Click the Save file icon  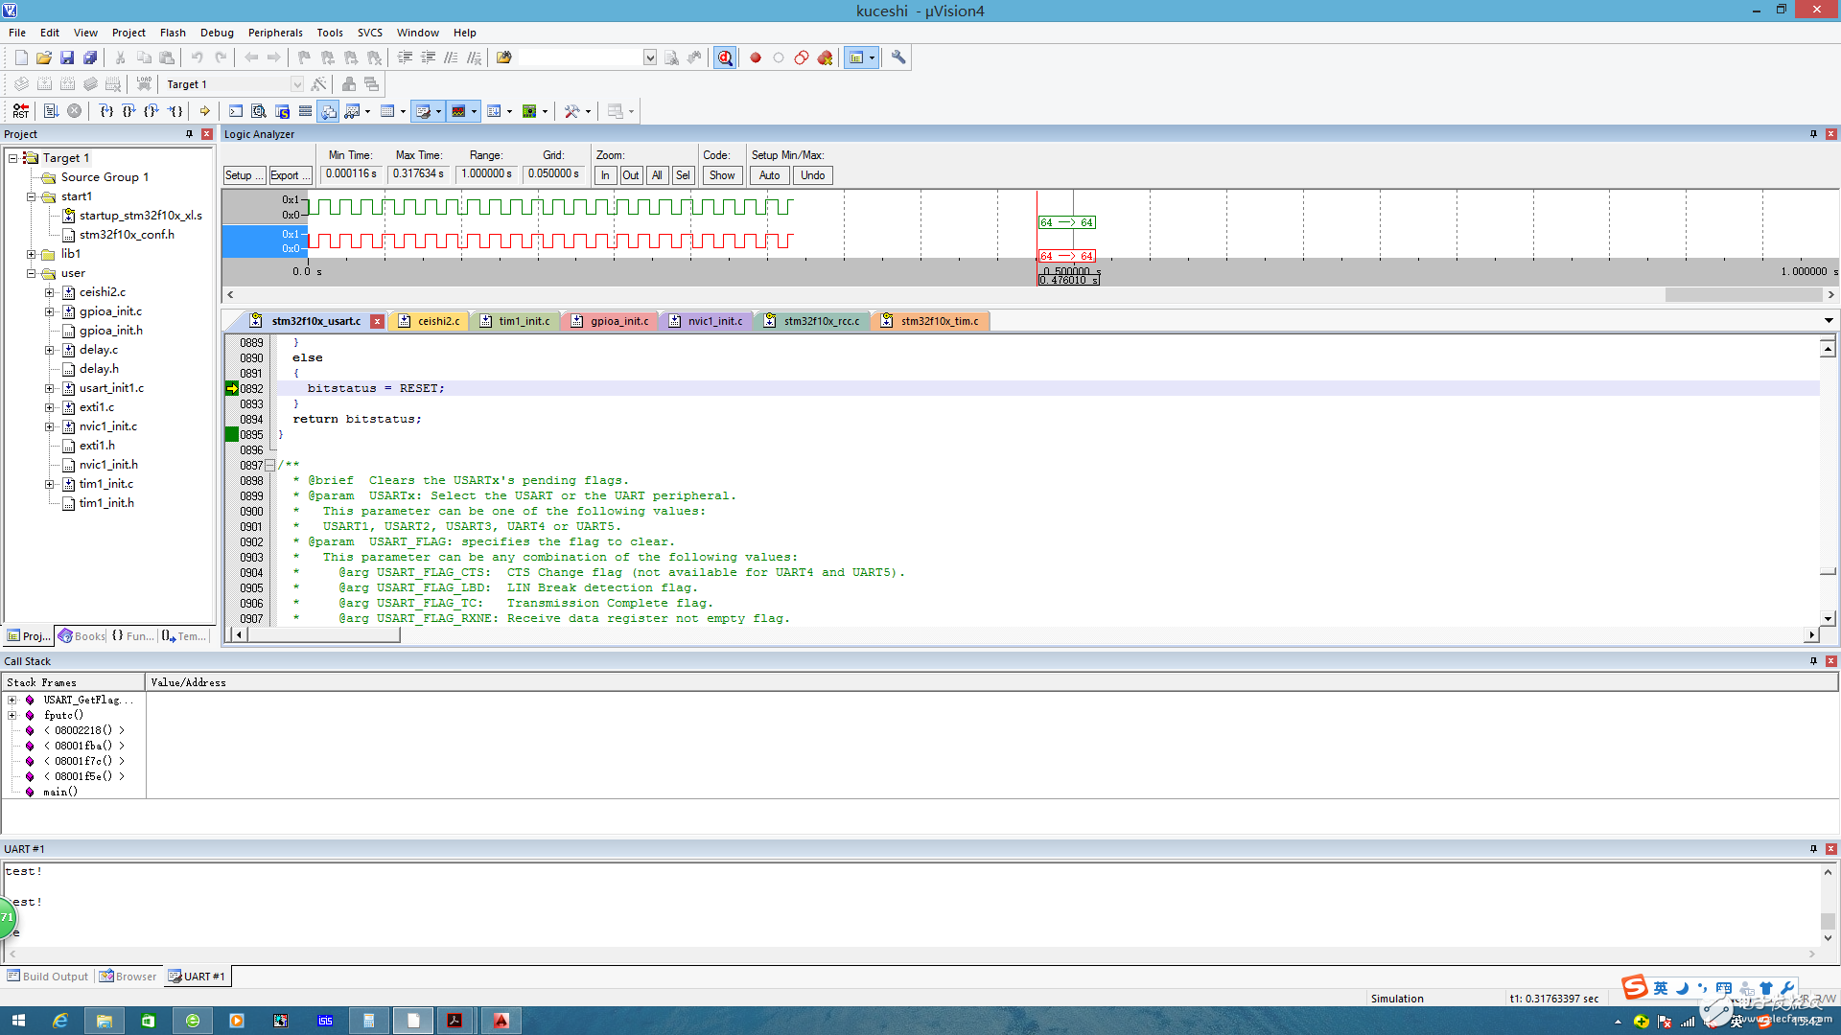pos(67,57)
